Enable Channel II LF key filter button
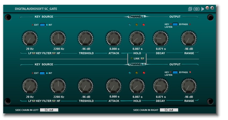The width and height of the screenshot is (228, 120). pos(34,101)
